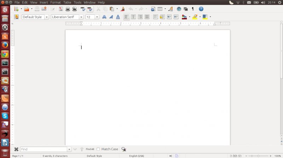This screenshot has width=283, height=158.
Task: Enable the Match Case checkbox
Action: tap(98, 149)
